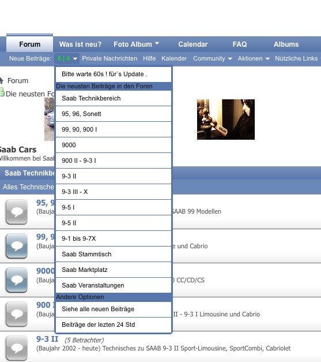Select 9-5 II menu entry
The height and width of the screenshot is (362, 321).
coord(114,223)
